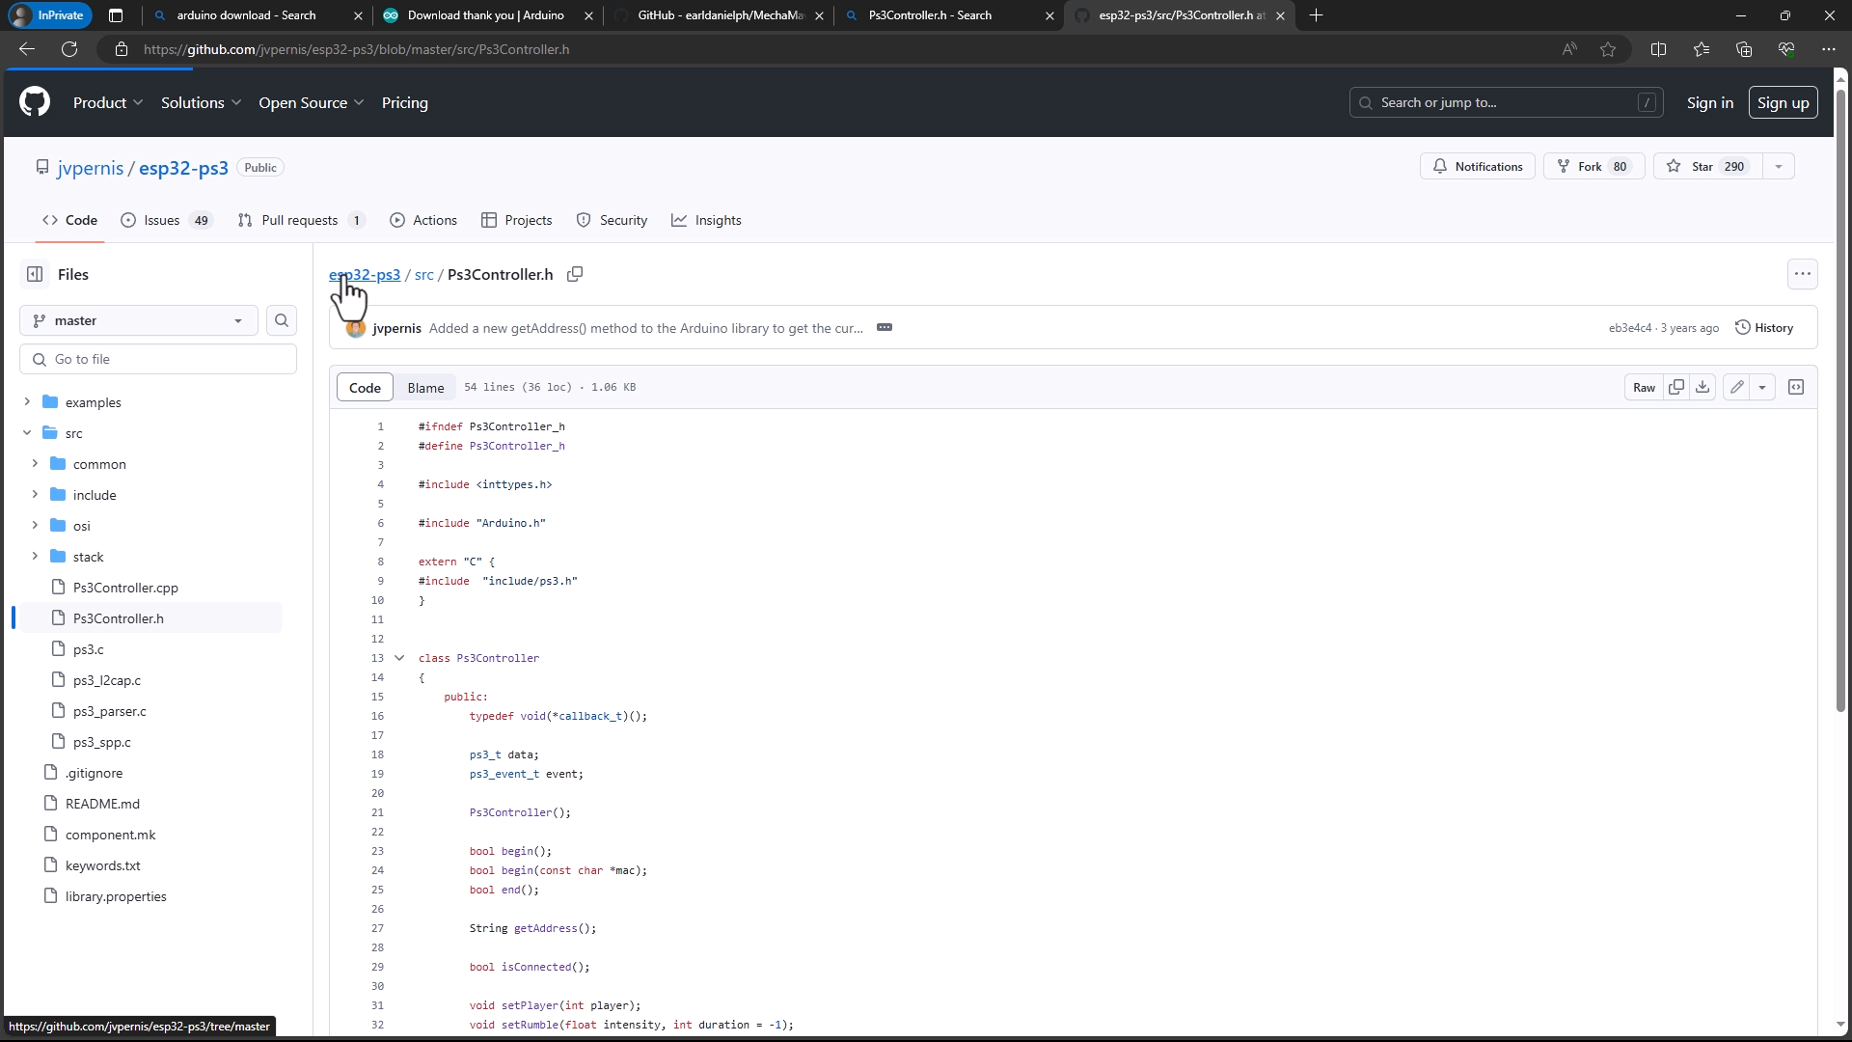Image resolution: width=1852 pixels, height=1042 pixels.
Task: Open the tab actions menu icon
Action: (x=116, y=15)
